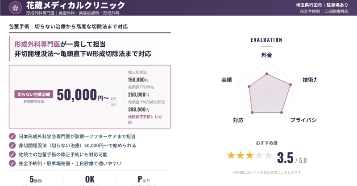The height and width of the screenshot is (186, 357).
Task: Click the 対応 label on radar chart
Action: pos(238,120)
